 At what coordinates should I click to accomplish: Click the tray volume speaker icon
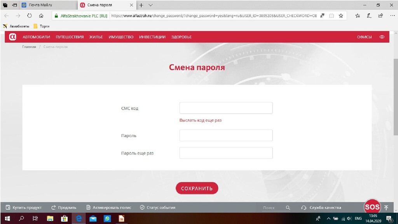click(349, 219)
